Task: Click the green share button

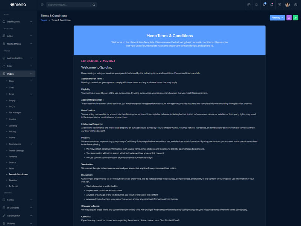Action: tap(295, 18)
